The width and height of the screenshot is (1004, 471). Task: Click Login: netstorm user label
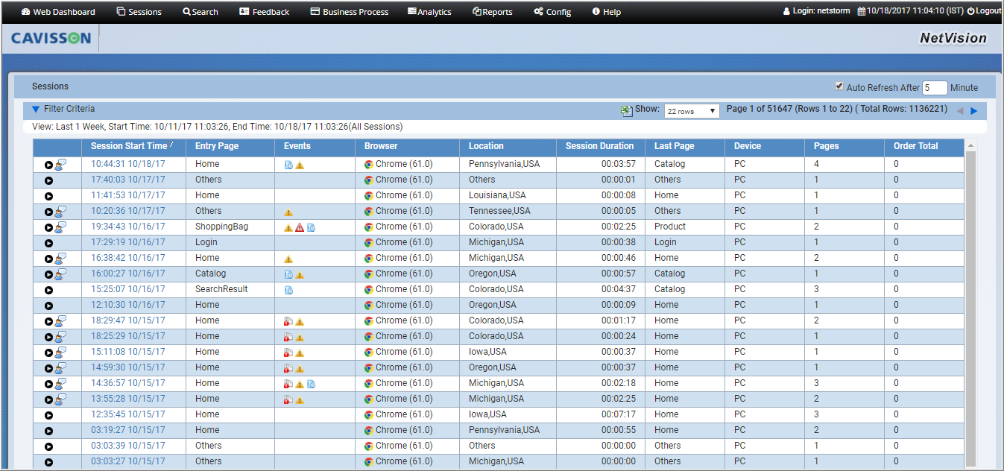pos(816,11)
